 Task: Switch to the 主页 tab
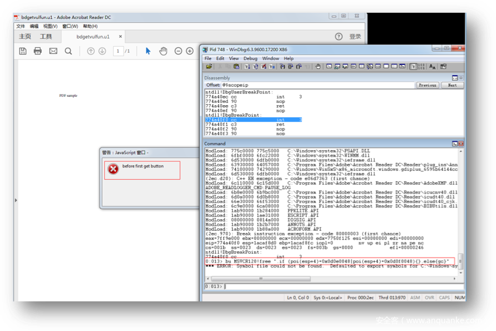[x=25, y=37]
